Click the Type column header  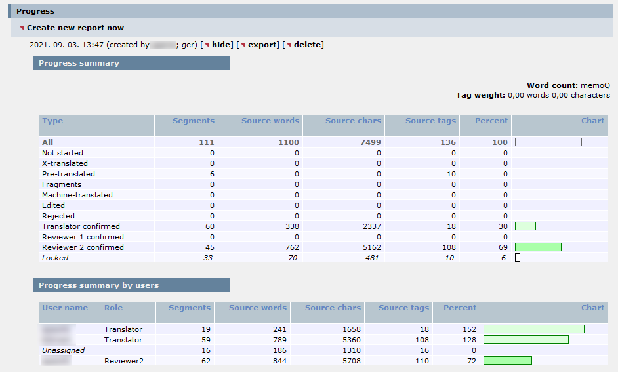pos(52,121)
